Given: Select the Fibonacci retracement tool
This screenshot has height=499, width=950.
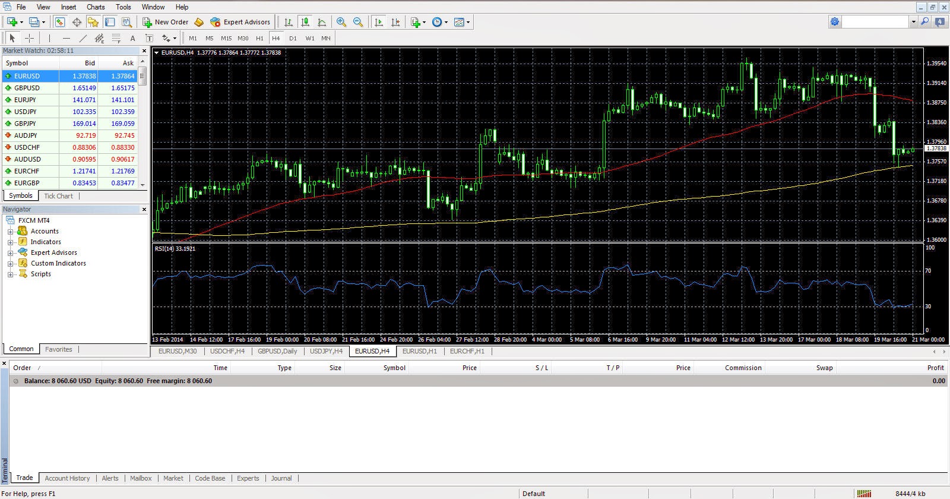Looking at the screenshot, I should (x=116, y=38).
